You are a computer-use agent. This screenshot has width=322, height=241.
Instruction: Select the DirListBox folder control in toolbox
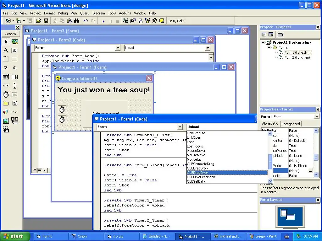click(6, 103)
